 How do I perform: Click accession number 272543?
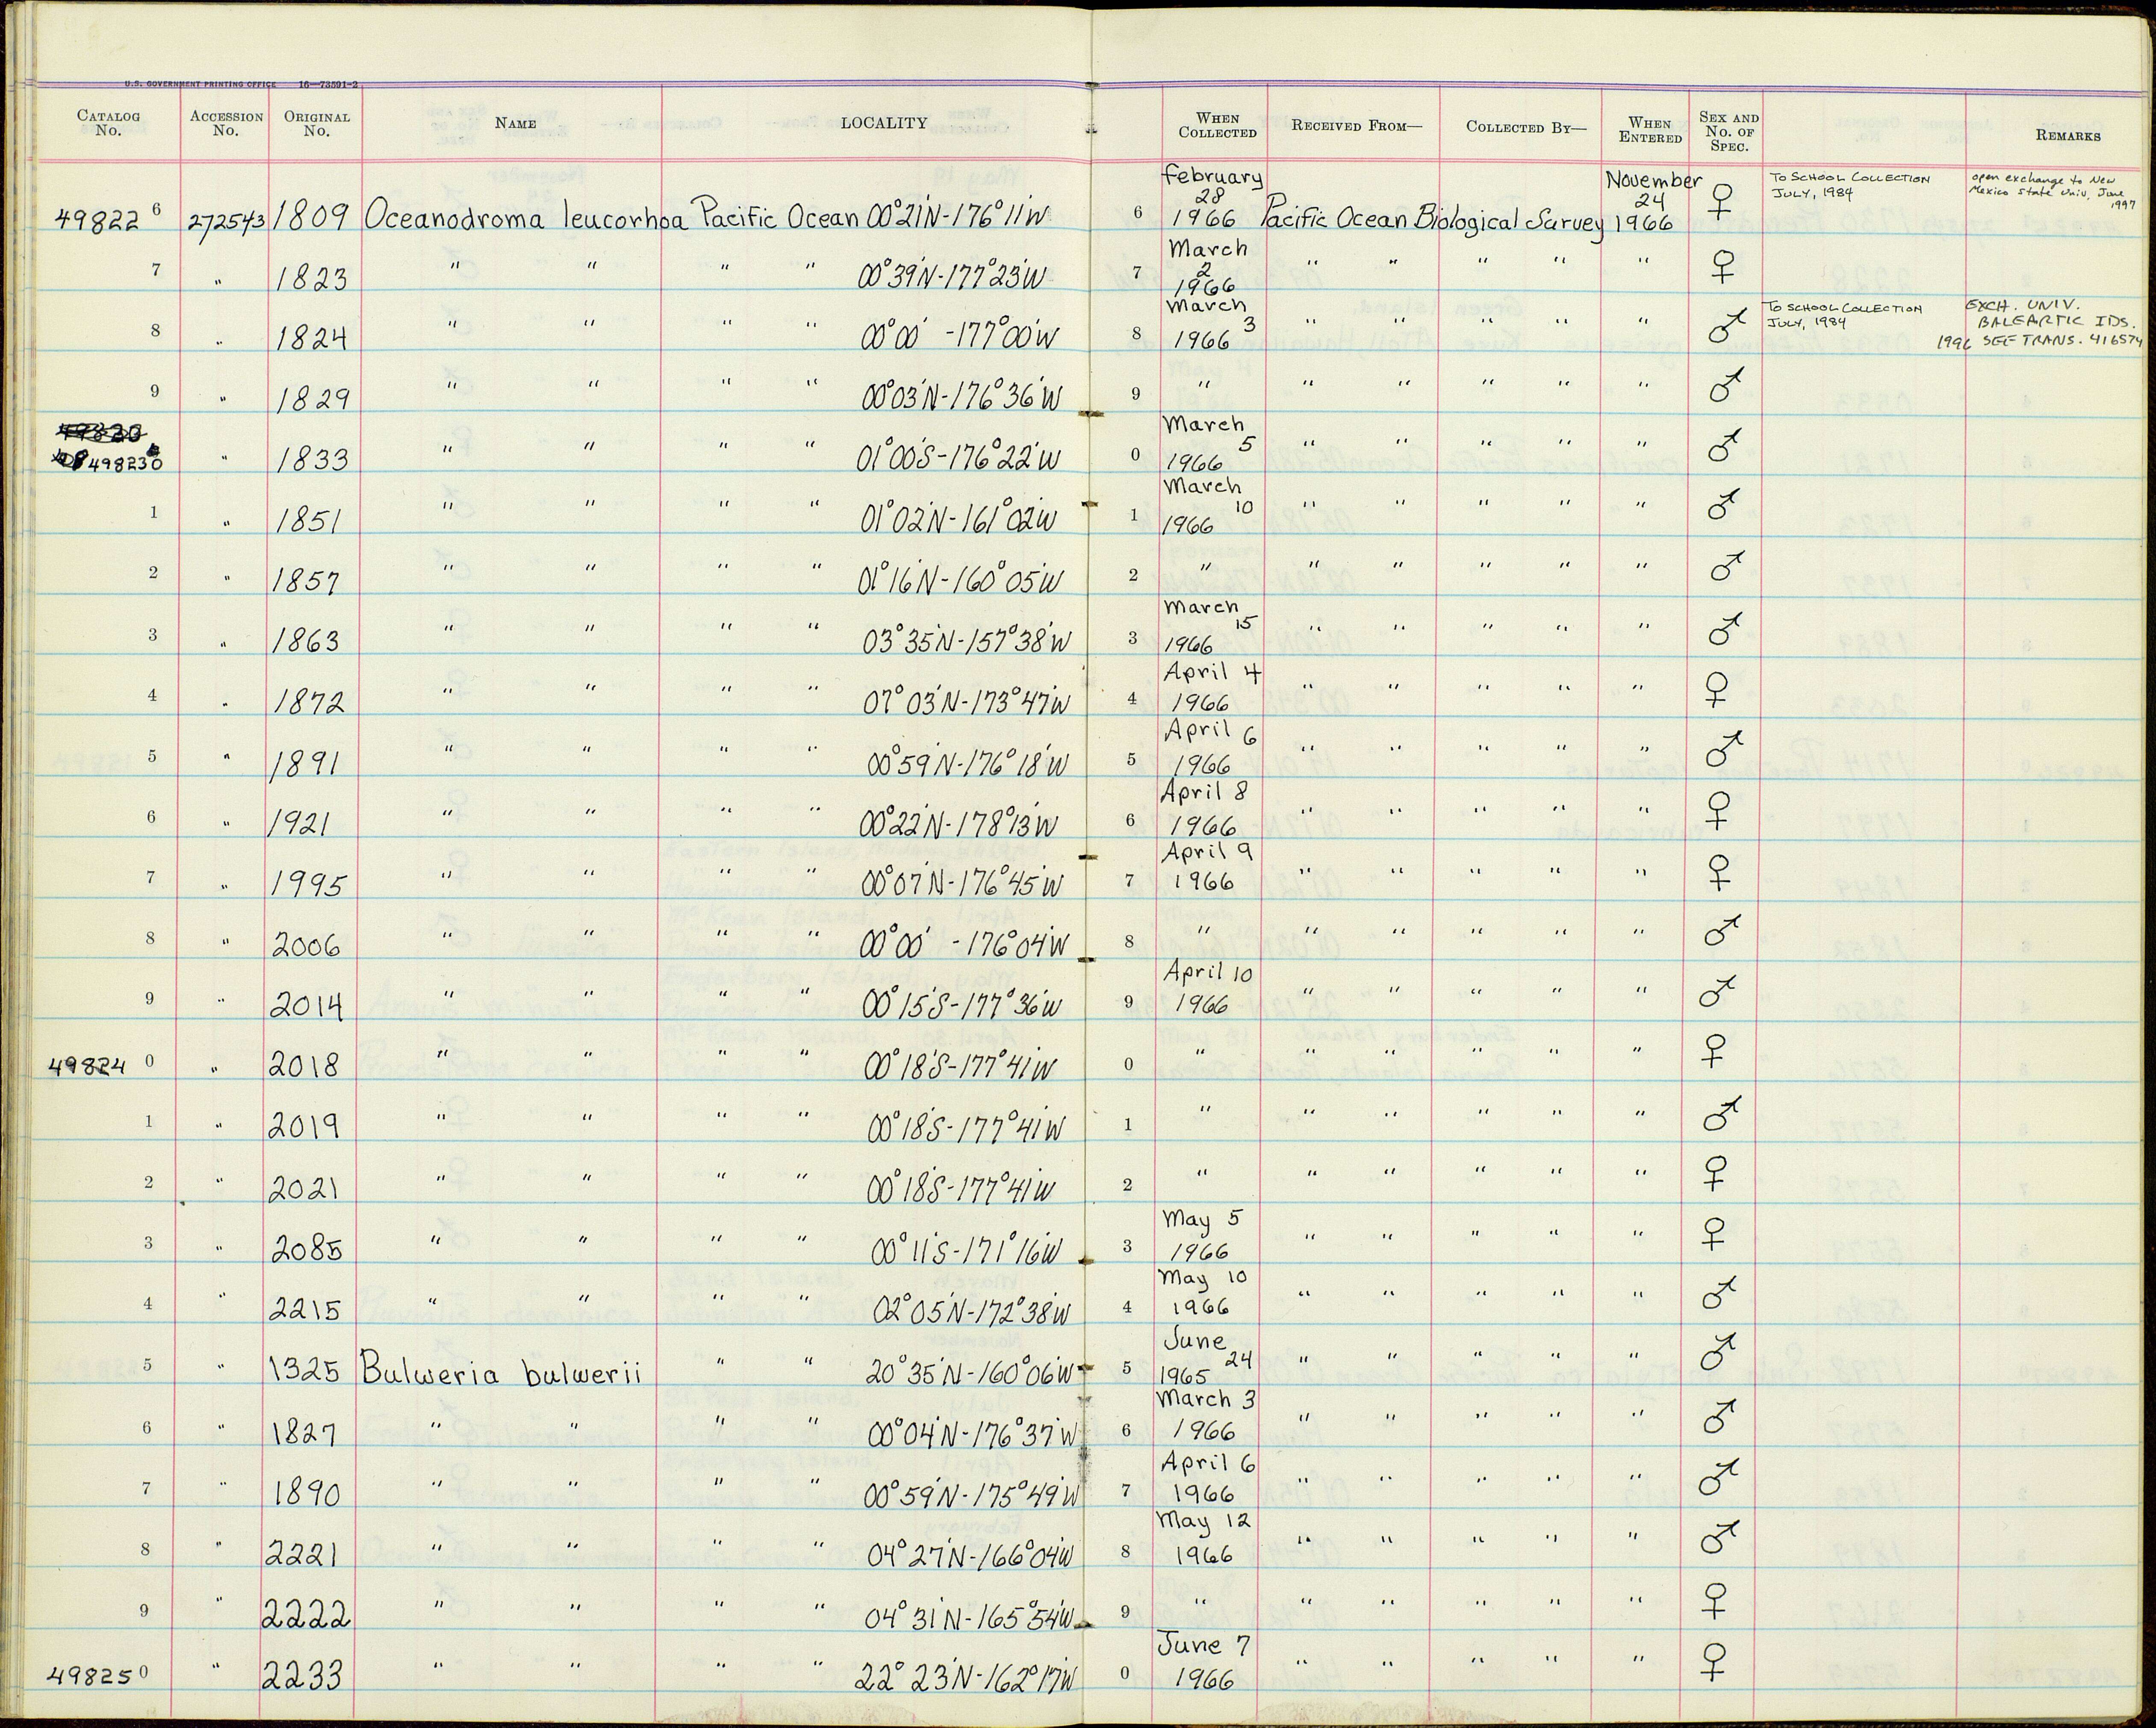coord(226,221)
